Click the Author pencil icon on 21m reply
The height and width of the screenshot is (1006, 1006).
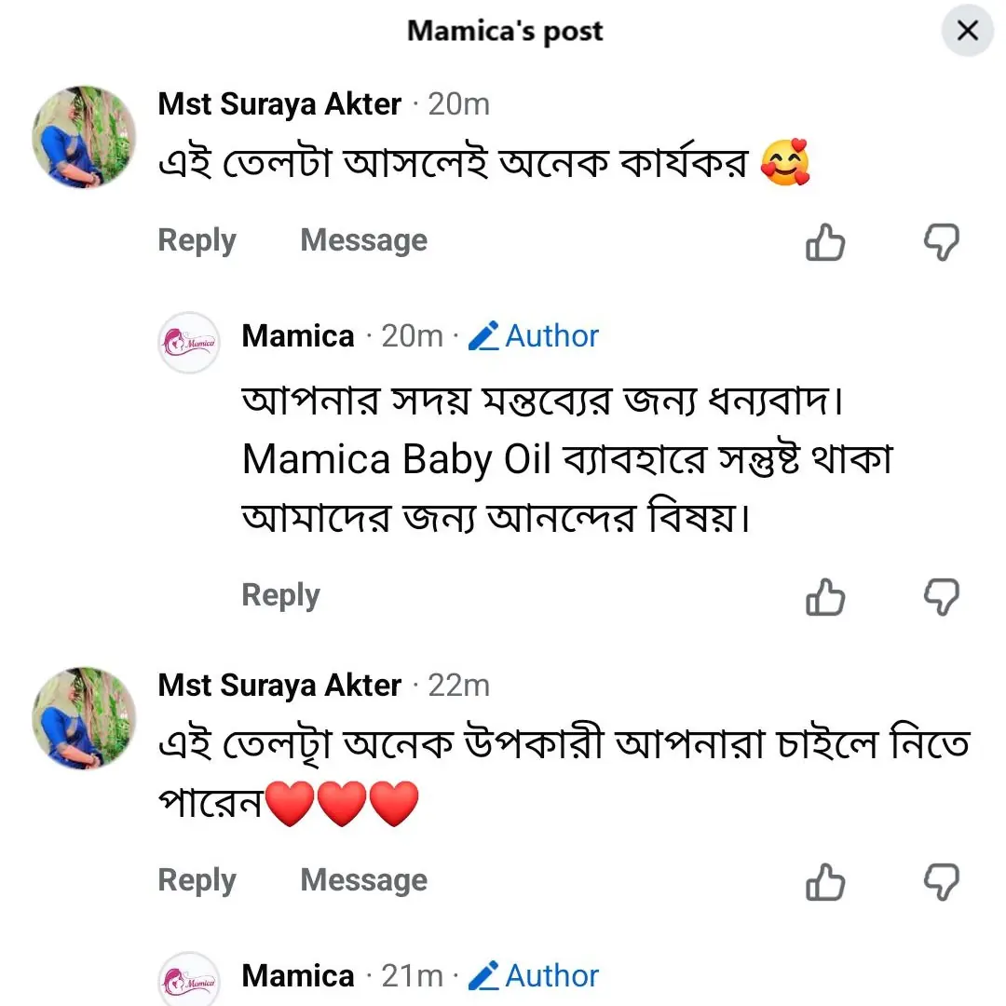tap(483, 975)
